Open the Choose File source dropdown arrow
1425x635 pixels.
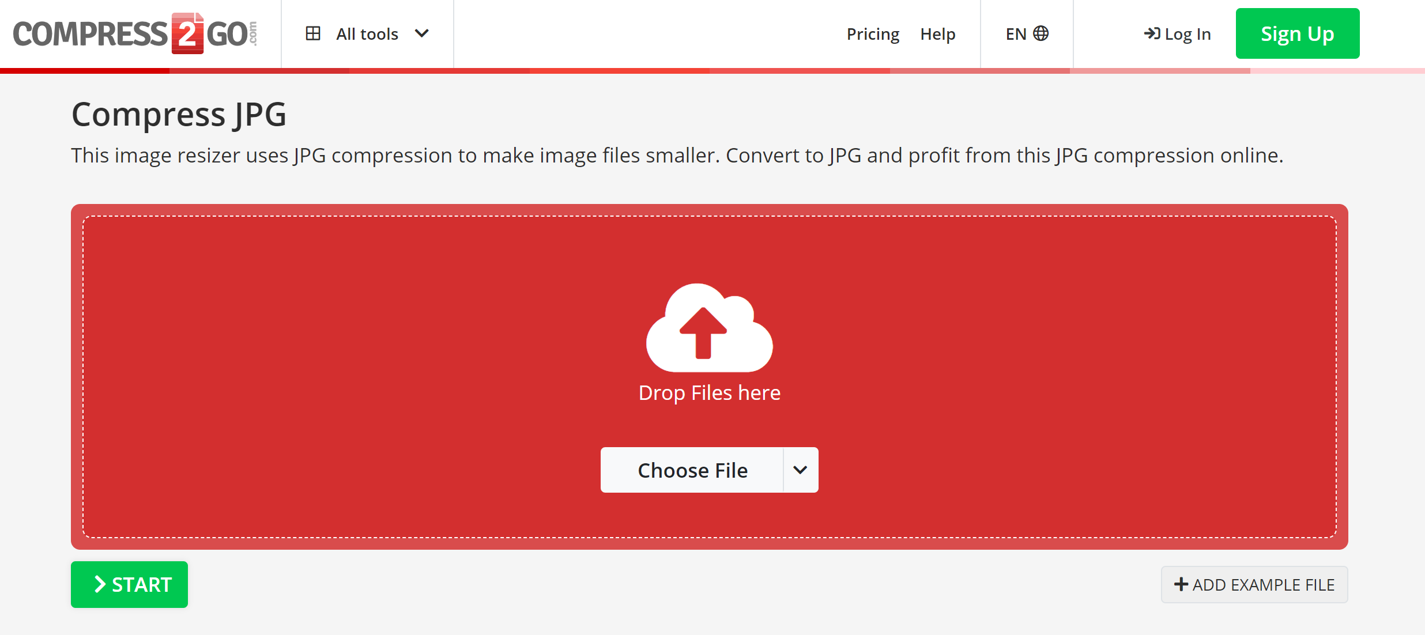(800, 470)
